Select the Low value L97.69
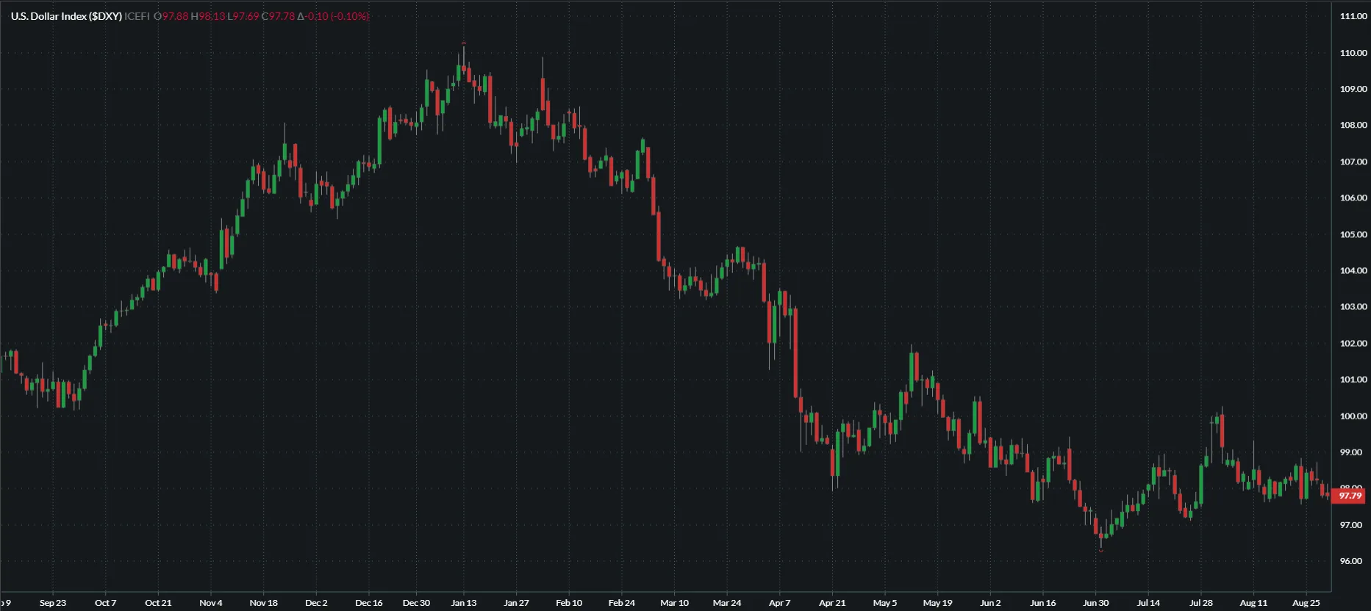The image size is (1371, 611). [243, 16]
